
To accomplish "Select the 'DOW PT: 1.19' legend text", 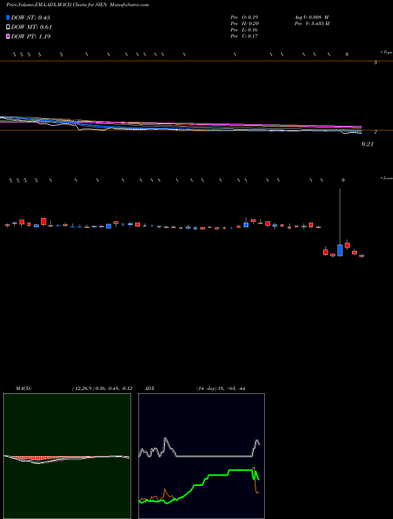I will coord(31,36).
